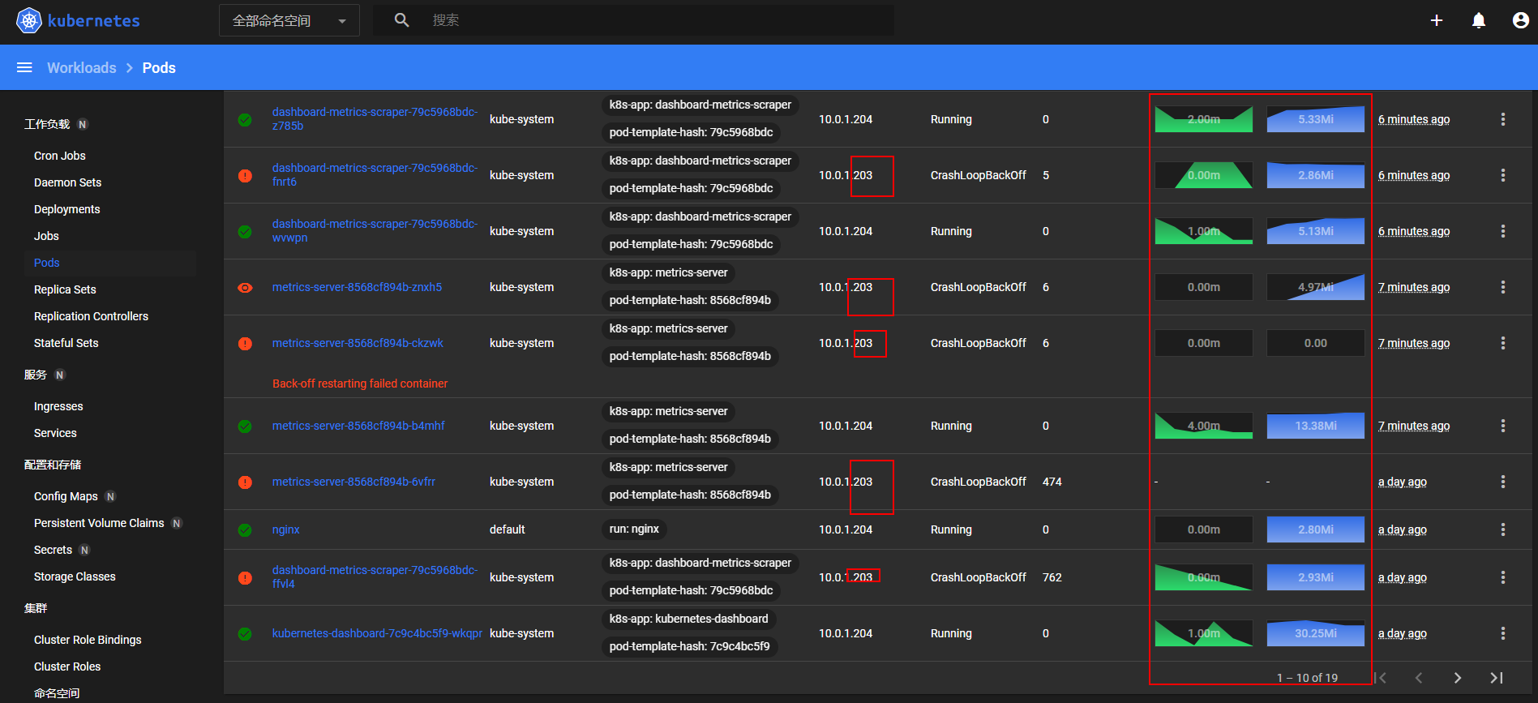Open Deployments in sidebar

click(x=67, y=209)
